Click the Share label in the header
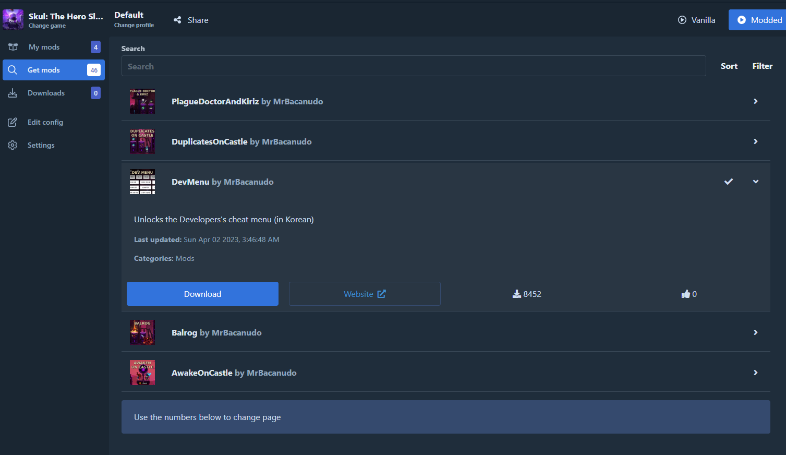Image resolution: width=786 pixels, height=455 pixels. point(198,20)
